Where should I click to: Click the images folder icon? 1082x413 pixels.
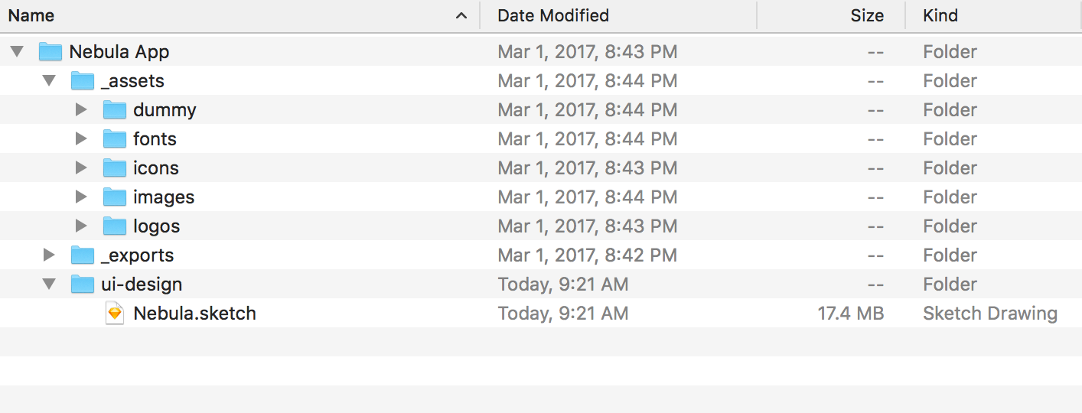[115, 197]
